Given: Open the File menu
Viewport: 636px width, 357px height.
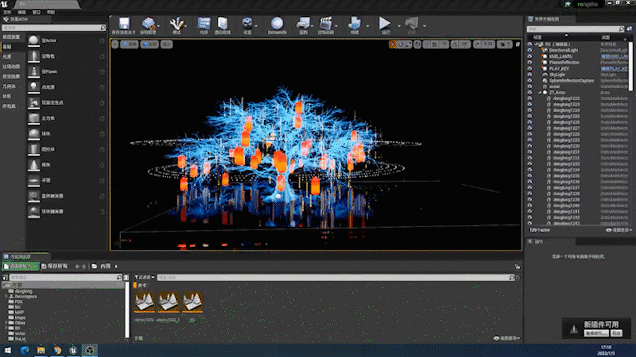Looking at the screenshot, I should pyautogui.click(x=7, y=12).
